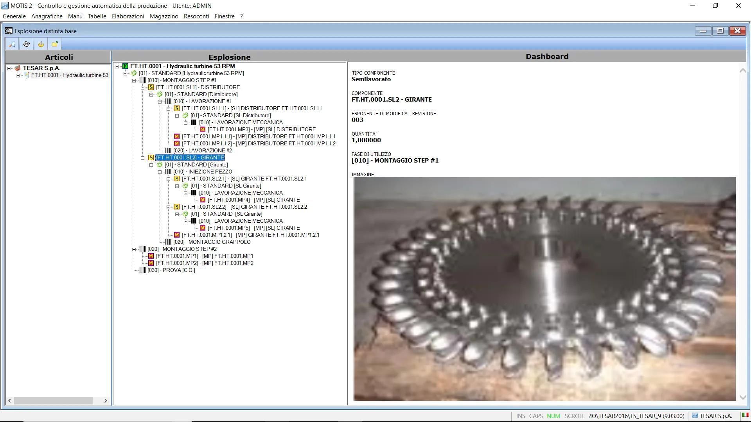This screenshot has height=422, width=751.
Task: Click the yellow joystick toolbar icon
Action: (41, 44)
